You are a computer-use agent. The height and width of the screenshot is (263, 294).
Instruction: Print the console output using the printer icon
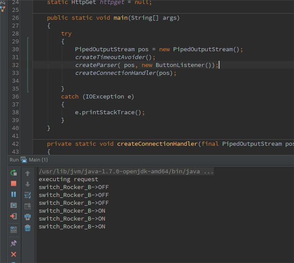28,217
